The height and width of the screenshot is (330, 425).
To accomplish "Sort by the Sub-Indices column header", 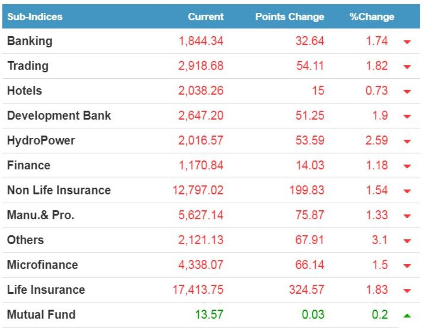I will tap(35, 17).
